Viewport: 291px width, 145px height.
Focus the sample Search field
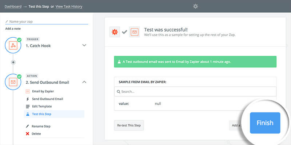[x=195, y=92]
